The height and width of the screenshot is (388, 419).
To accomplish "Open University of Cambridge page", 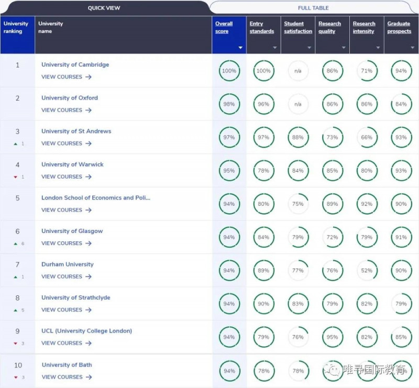I will pyautogui.click(x=75, y=64).
